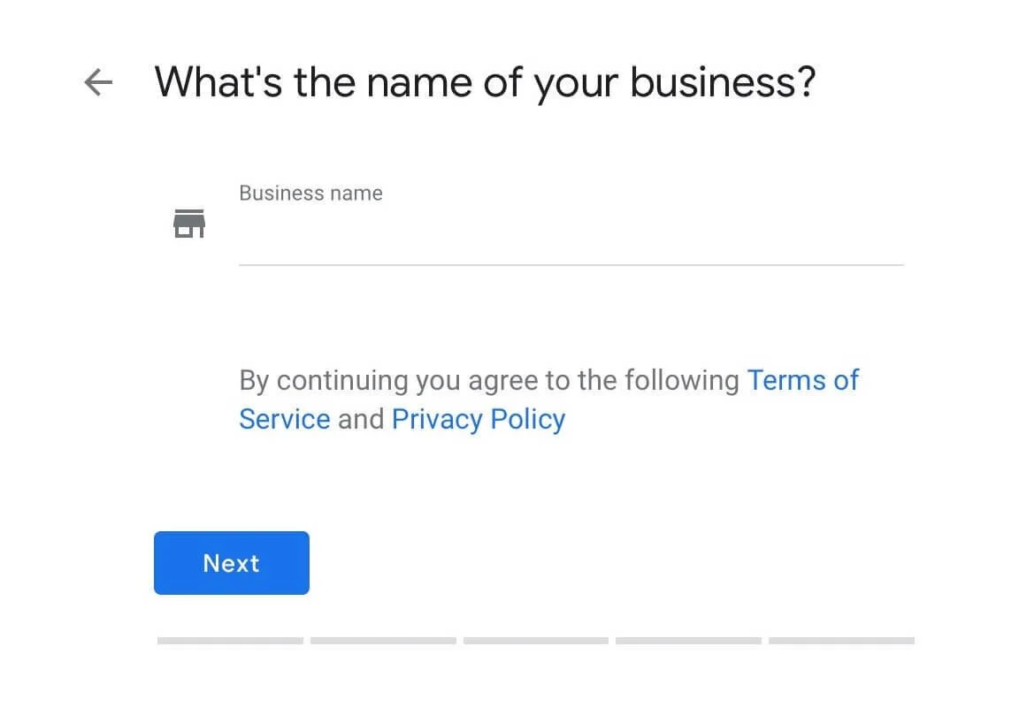Open the Privacy Policy link

[478, 419]
